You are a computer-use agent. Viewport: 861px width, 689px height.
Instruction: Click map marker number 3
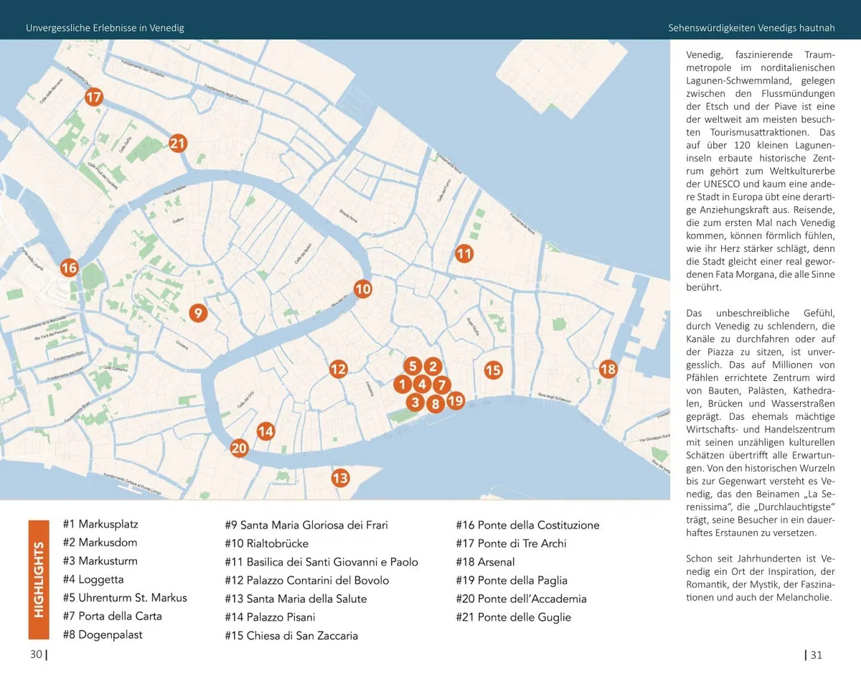[415, 402]
